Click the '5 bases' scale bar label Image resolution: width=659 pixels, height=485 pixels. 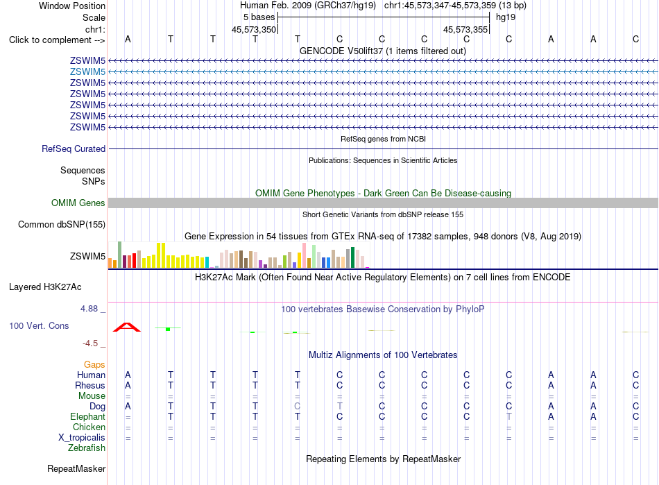[259, 17]
